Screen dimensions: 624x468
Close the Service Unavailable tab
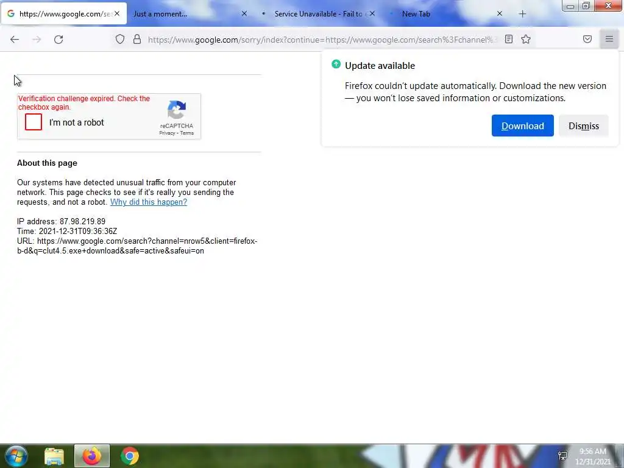(372, 13)
